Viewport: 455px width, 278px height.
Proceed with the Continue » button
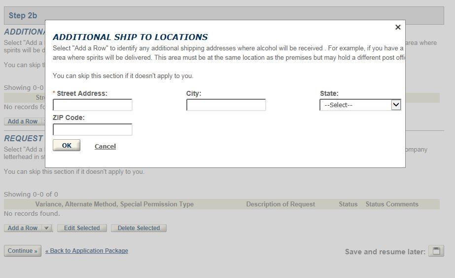(x=23, y=251)
